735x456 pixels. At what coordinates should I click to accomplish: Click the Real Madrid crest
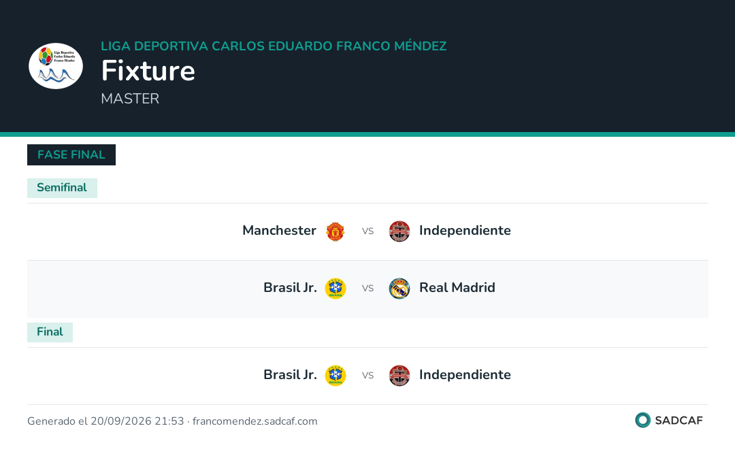point(399,289)
